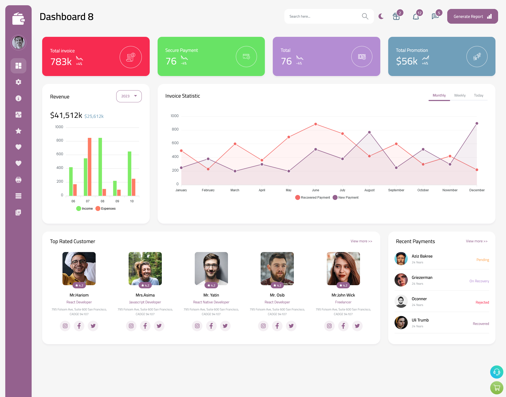The image size is (506, 397).
Task: Open the settings gear icon
Action: [x=18, y=82]
